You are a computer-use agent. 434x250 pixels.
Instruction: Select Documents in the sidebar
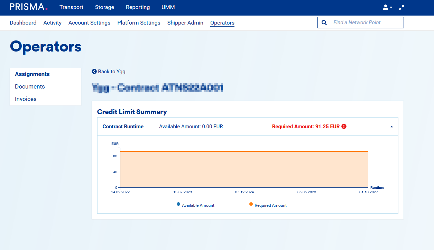(x=30, y=86)
